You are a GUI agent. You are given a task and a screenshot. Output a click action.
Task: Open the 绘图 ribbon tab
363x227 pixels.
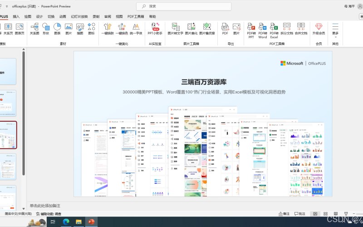click(28, 16)
